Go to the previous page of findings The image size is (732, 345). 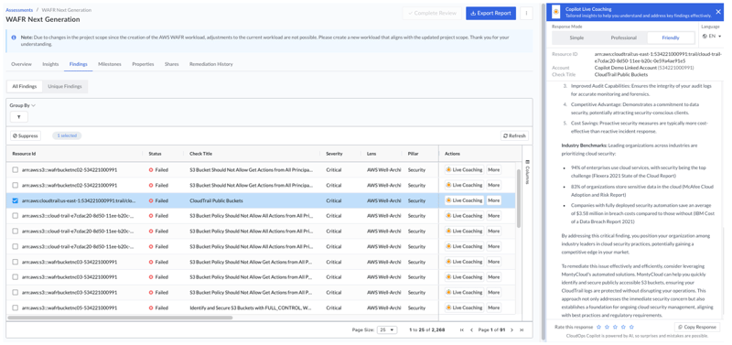[471, 329]
